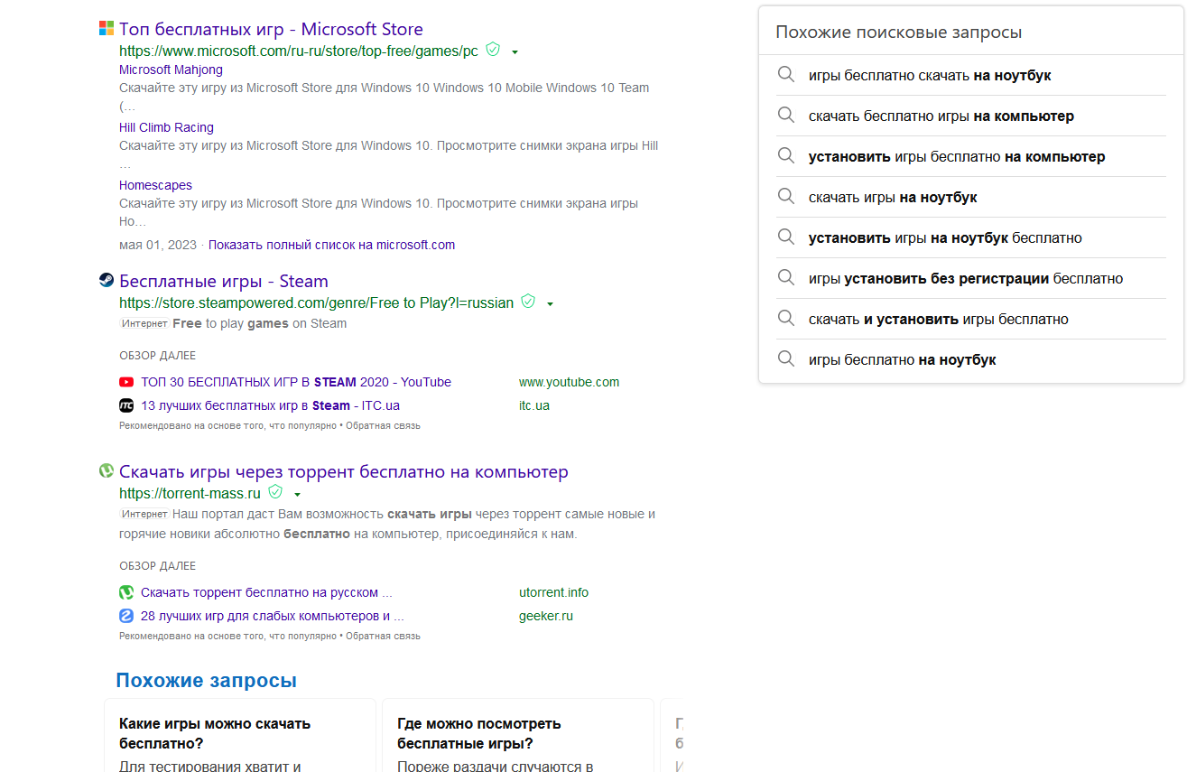
Task: Click 'ОБЗОР ДАЛЕЕ' label under the Steam result
Action: point(157,356)
